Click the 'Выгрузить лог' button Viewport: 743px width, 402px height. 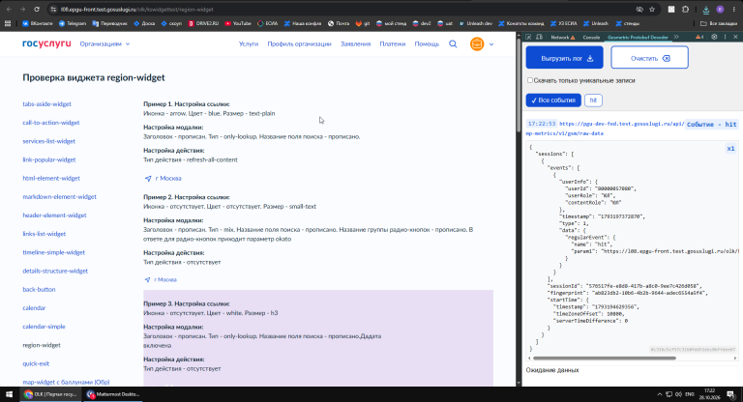coord(564,58)
